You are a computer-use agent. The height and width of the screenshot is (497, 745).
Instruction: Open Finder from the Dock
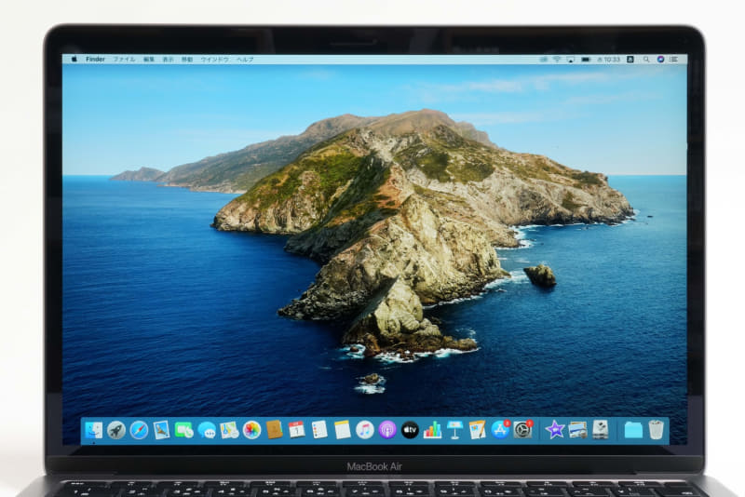pyautogui.click(x=94, y=431)
